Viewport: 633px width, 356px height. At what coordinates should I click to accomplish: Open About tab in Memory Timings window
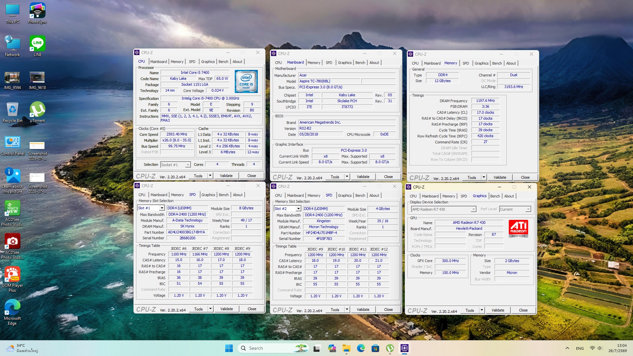click(x=511, y=63)
